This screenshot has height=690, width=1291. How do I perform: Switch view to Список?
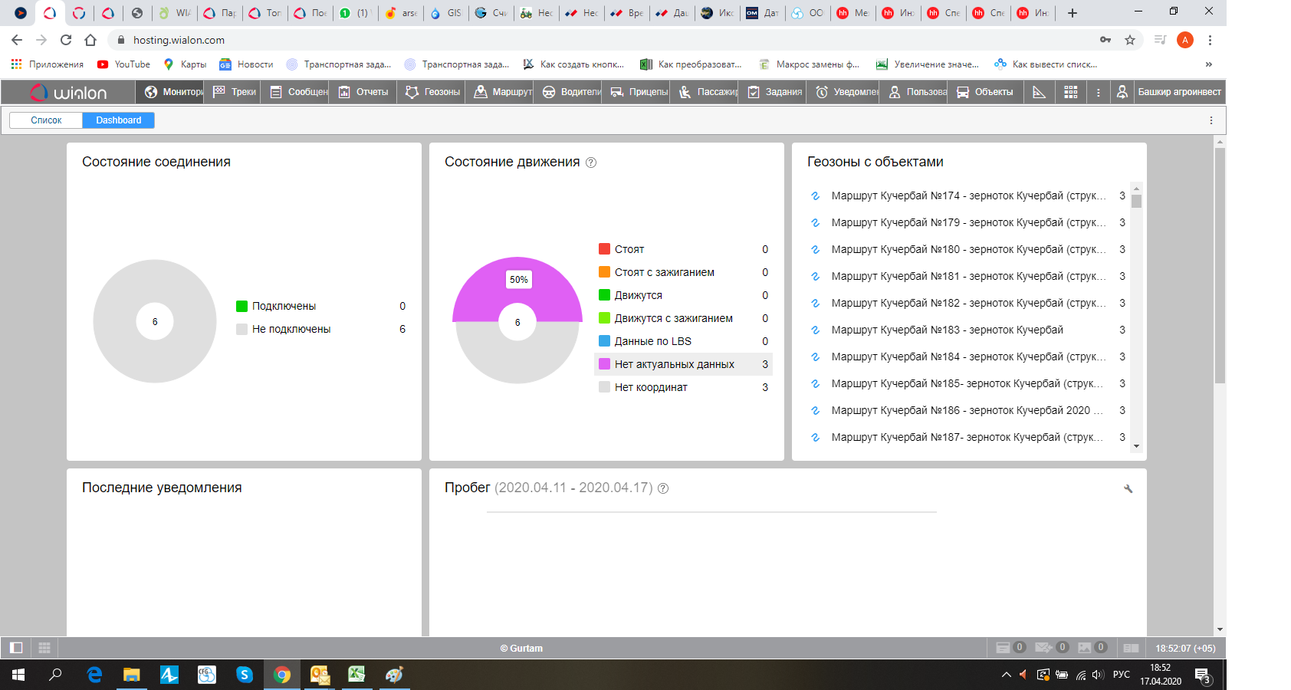point(46,120)
